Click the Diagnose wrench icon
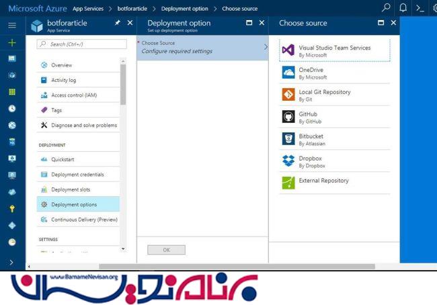This screenshot has height=305, width=437. coord(44,125)
